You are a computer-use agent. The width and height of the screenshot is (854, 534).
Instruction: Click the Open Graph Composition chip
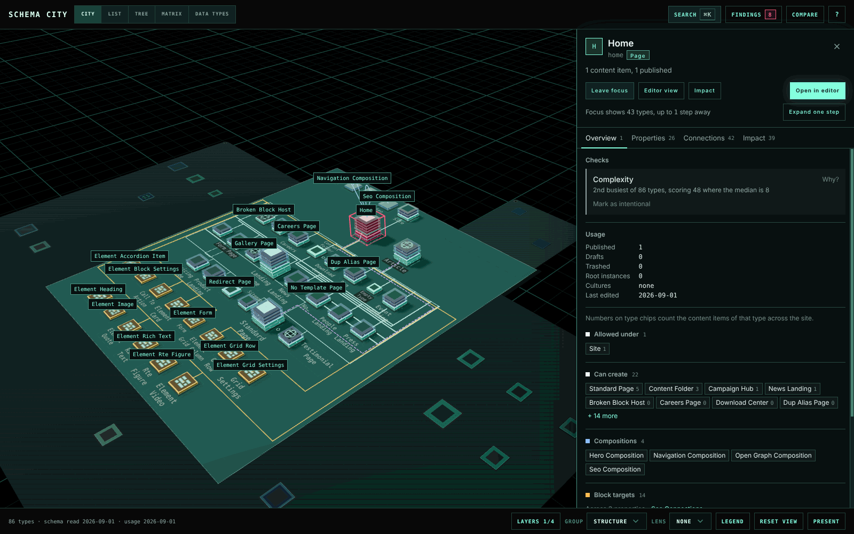pos(773,456)
